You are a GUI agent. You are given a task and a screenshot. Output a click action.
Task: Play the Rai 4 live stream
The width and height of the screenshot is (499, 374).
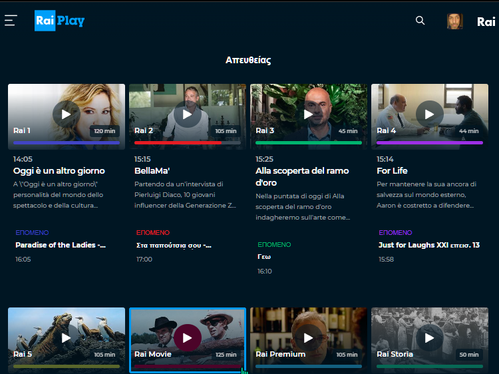pyautogui.click(x=430, y=114)
